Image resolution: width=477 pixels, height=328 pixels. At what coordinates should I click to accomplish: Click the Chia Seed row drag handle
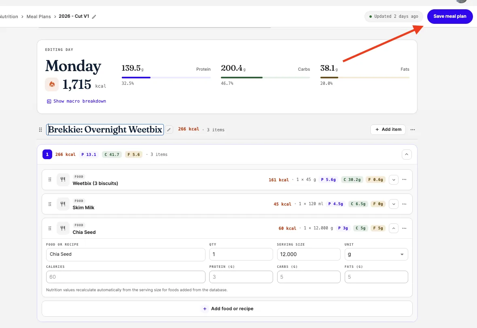click(x=50, y=228)
